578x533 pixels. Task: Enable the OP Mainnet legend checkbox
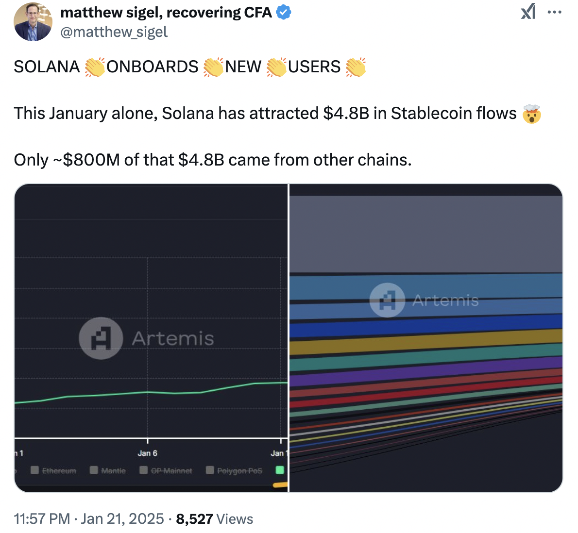click(x=144, y=470)
